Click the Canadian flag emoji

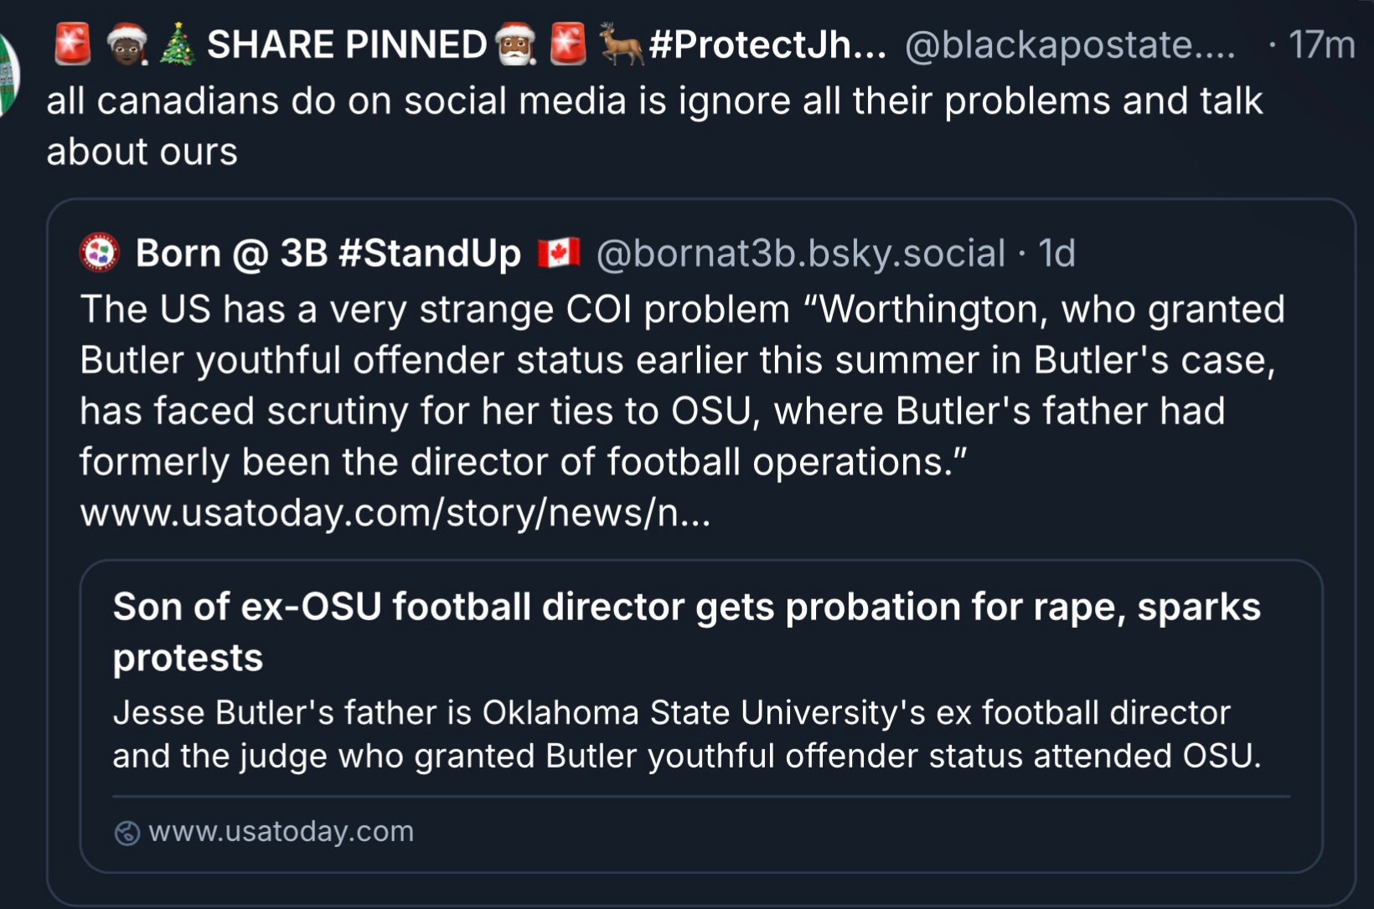click(559, 253)
